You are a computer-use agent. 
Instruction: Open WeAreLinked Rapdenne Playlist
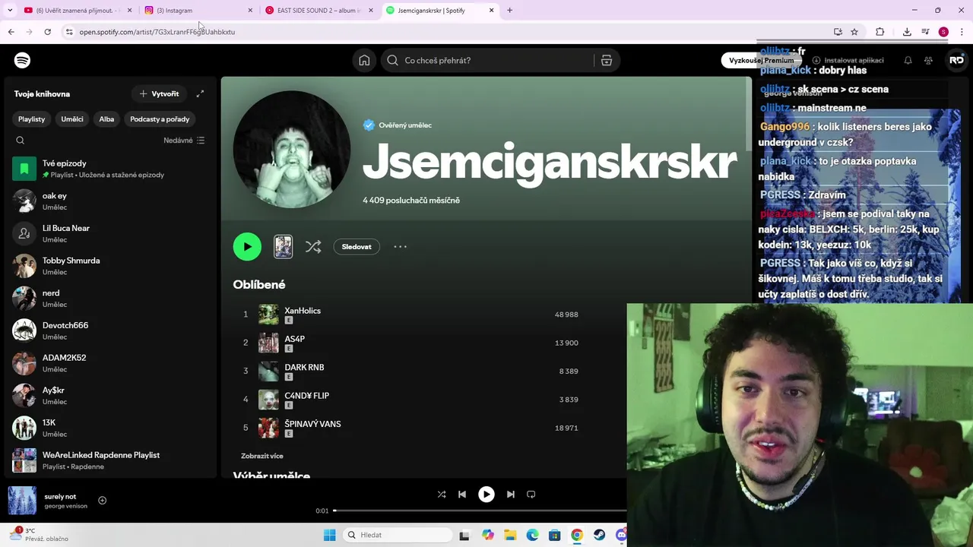111,460
